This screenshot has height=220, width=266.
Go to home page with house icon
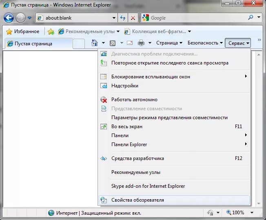pos(95,43)
